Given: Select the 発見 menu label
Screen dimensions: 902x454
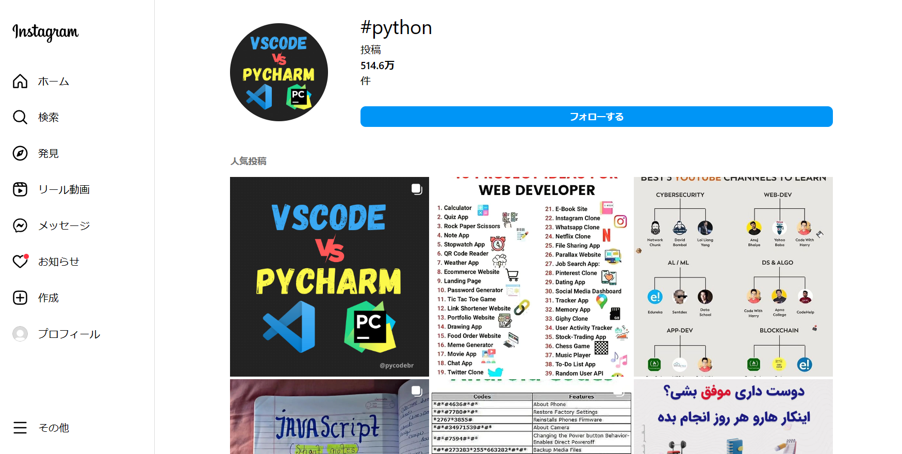Looking at the screenshot, I should [48, 154].
